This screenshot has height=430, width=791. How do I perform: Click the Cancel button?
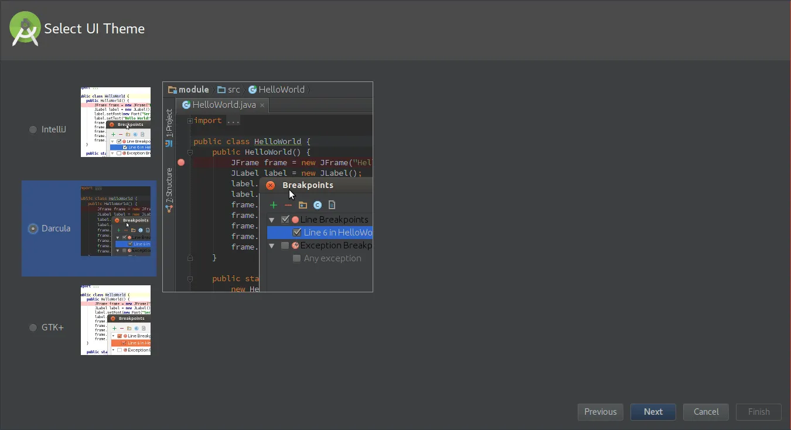click(x=706, y=412)
